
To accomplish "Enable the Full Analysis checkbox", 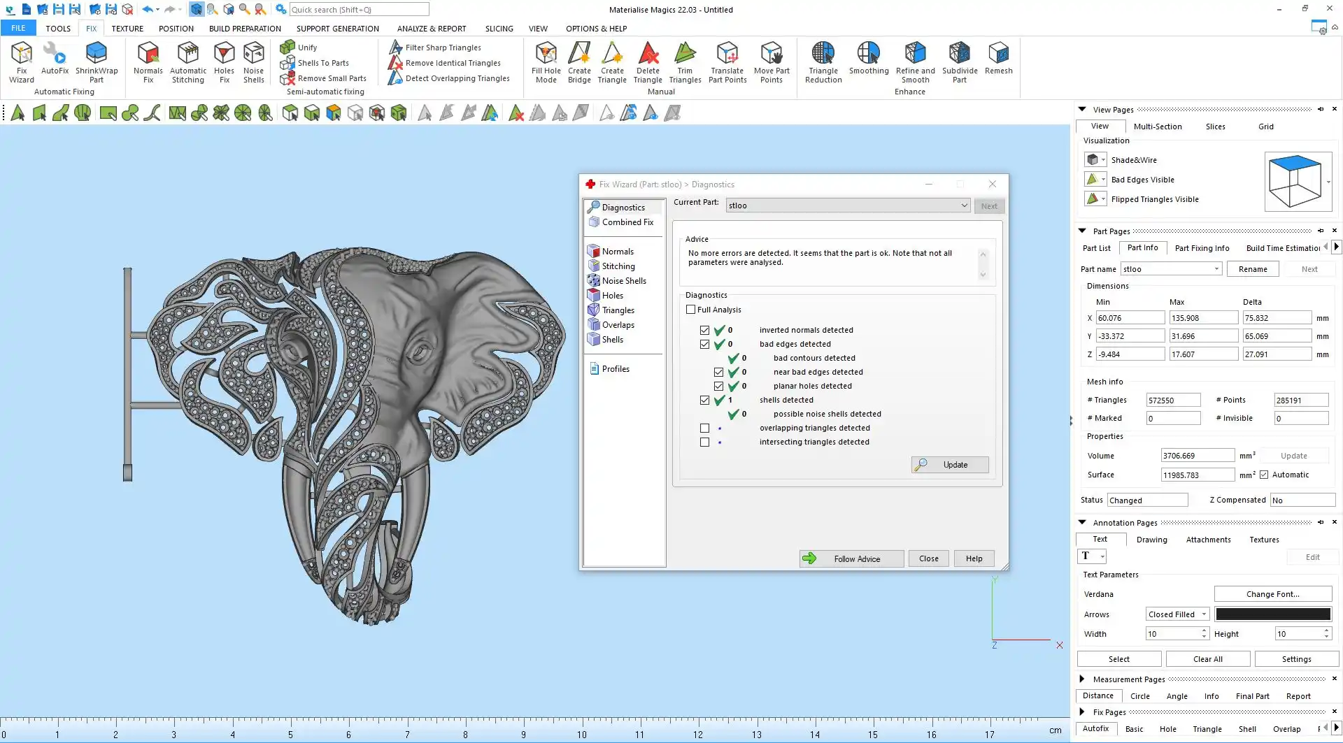I will point(691,310).
